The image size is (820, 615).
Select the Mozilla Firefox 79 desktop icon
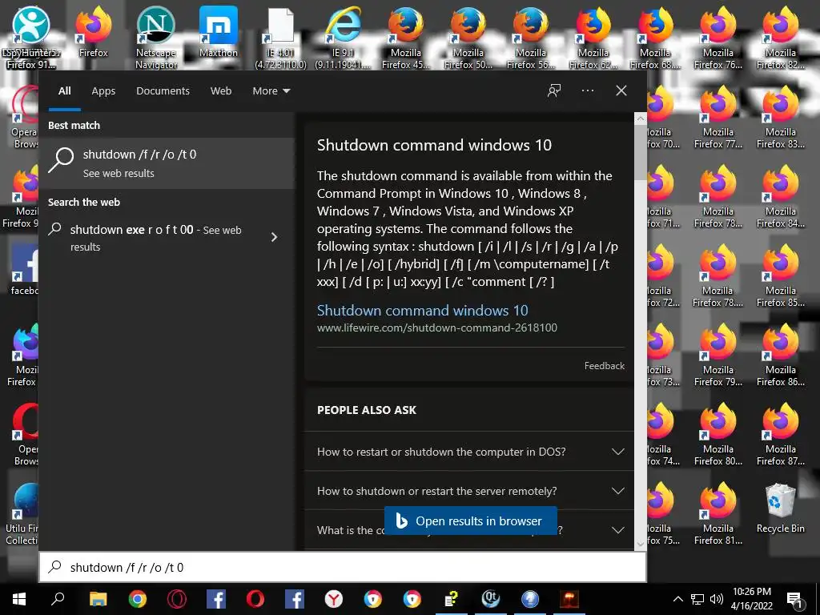(718, 356)
